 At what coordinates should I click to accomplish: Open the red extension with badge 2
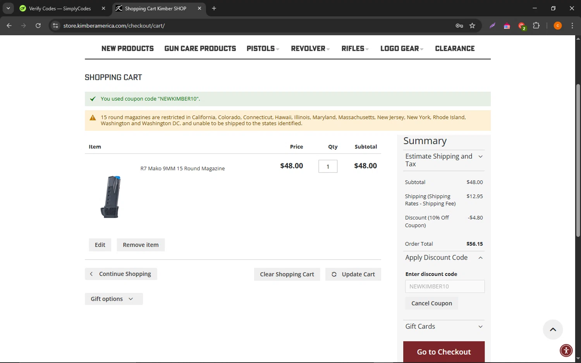click(x=522, y=26)
